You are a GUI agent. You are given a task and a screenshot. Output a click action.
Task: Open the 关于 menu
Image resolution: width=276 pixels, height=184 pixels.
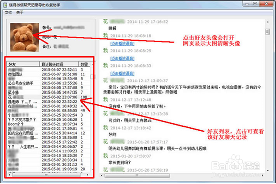click(x=20, y=12)
